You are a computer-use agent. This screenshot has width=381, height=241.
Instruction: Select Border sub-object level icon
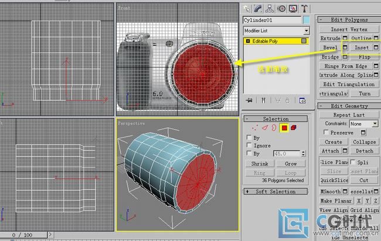[x=274, y=128]
